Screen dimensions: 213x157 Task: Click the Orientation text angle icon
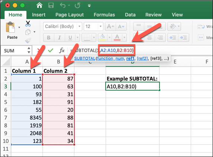(x=172, y=26)
